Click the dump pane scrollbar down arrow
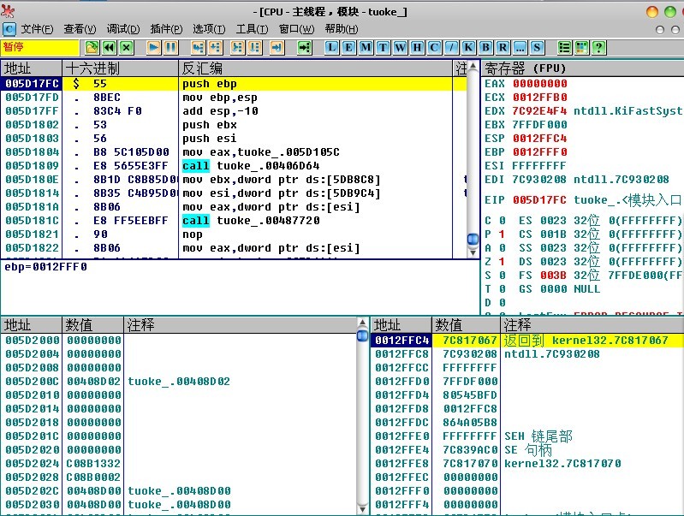The width and height of the screenshot is (684, 516). point(362,509)
